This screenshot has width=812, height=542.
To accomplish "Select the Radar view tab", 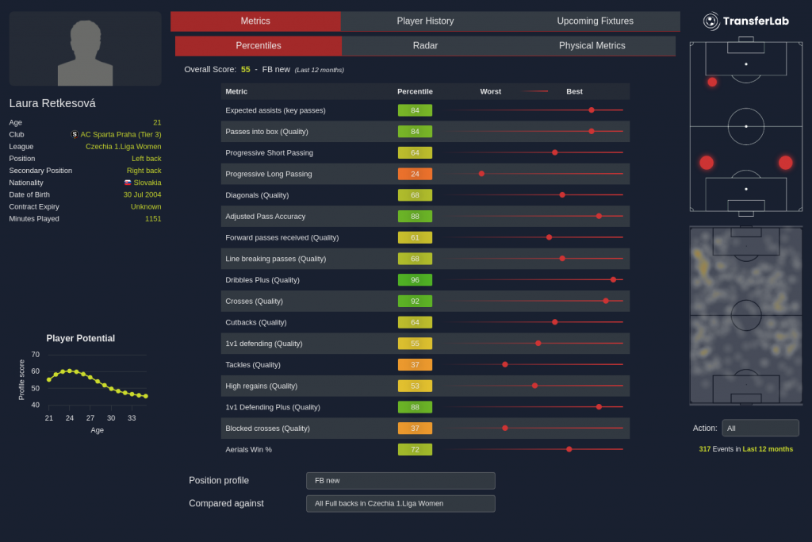I will [x=425, y=46].
